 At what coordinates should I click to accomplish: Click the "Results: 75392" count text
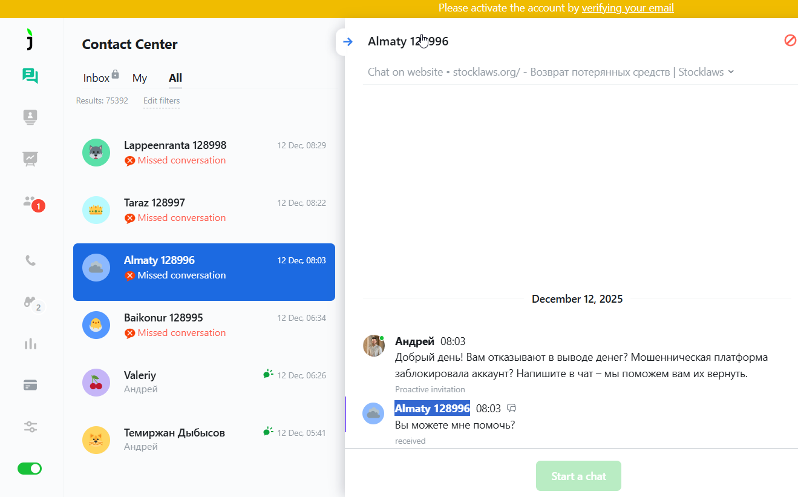click(102, 101)
